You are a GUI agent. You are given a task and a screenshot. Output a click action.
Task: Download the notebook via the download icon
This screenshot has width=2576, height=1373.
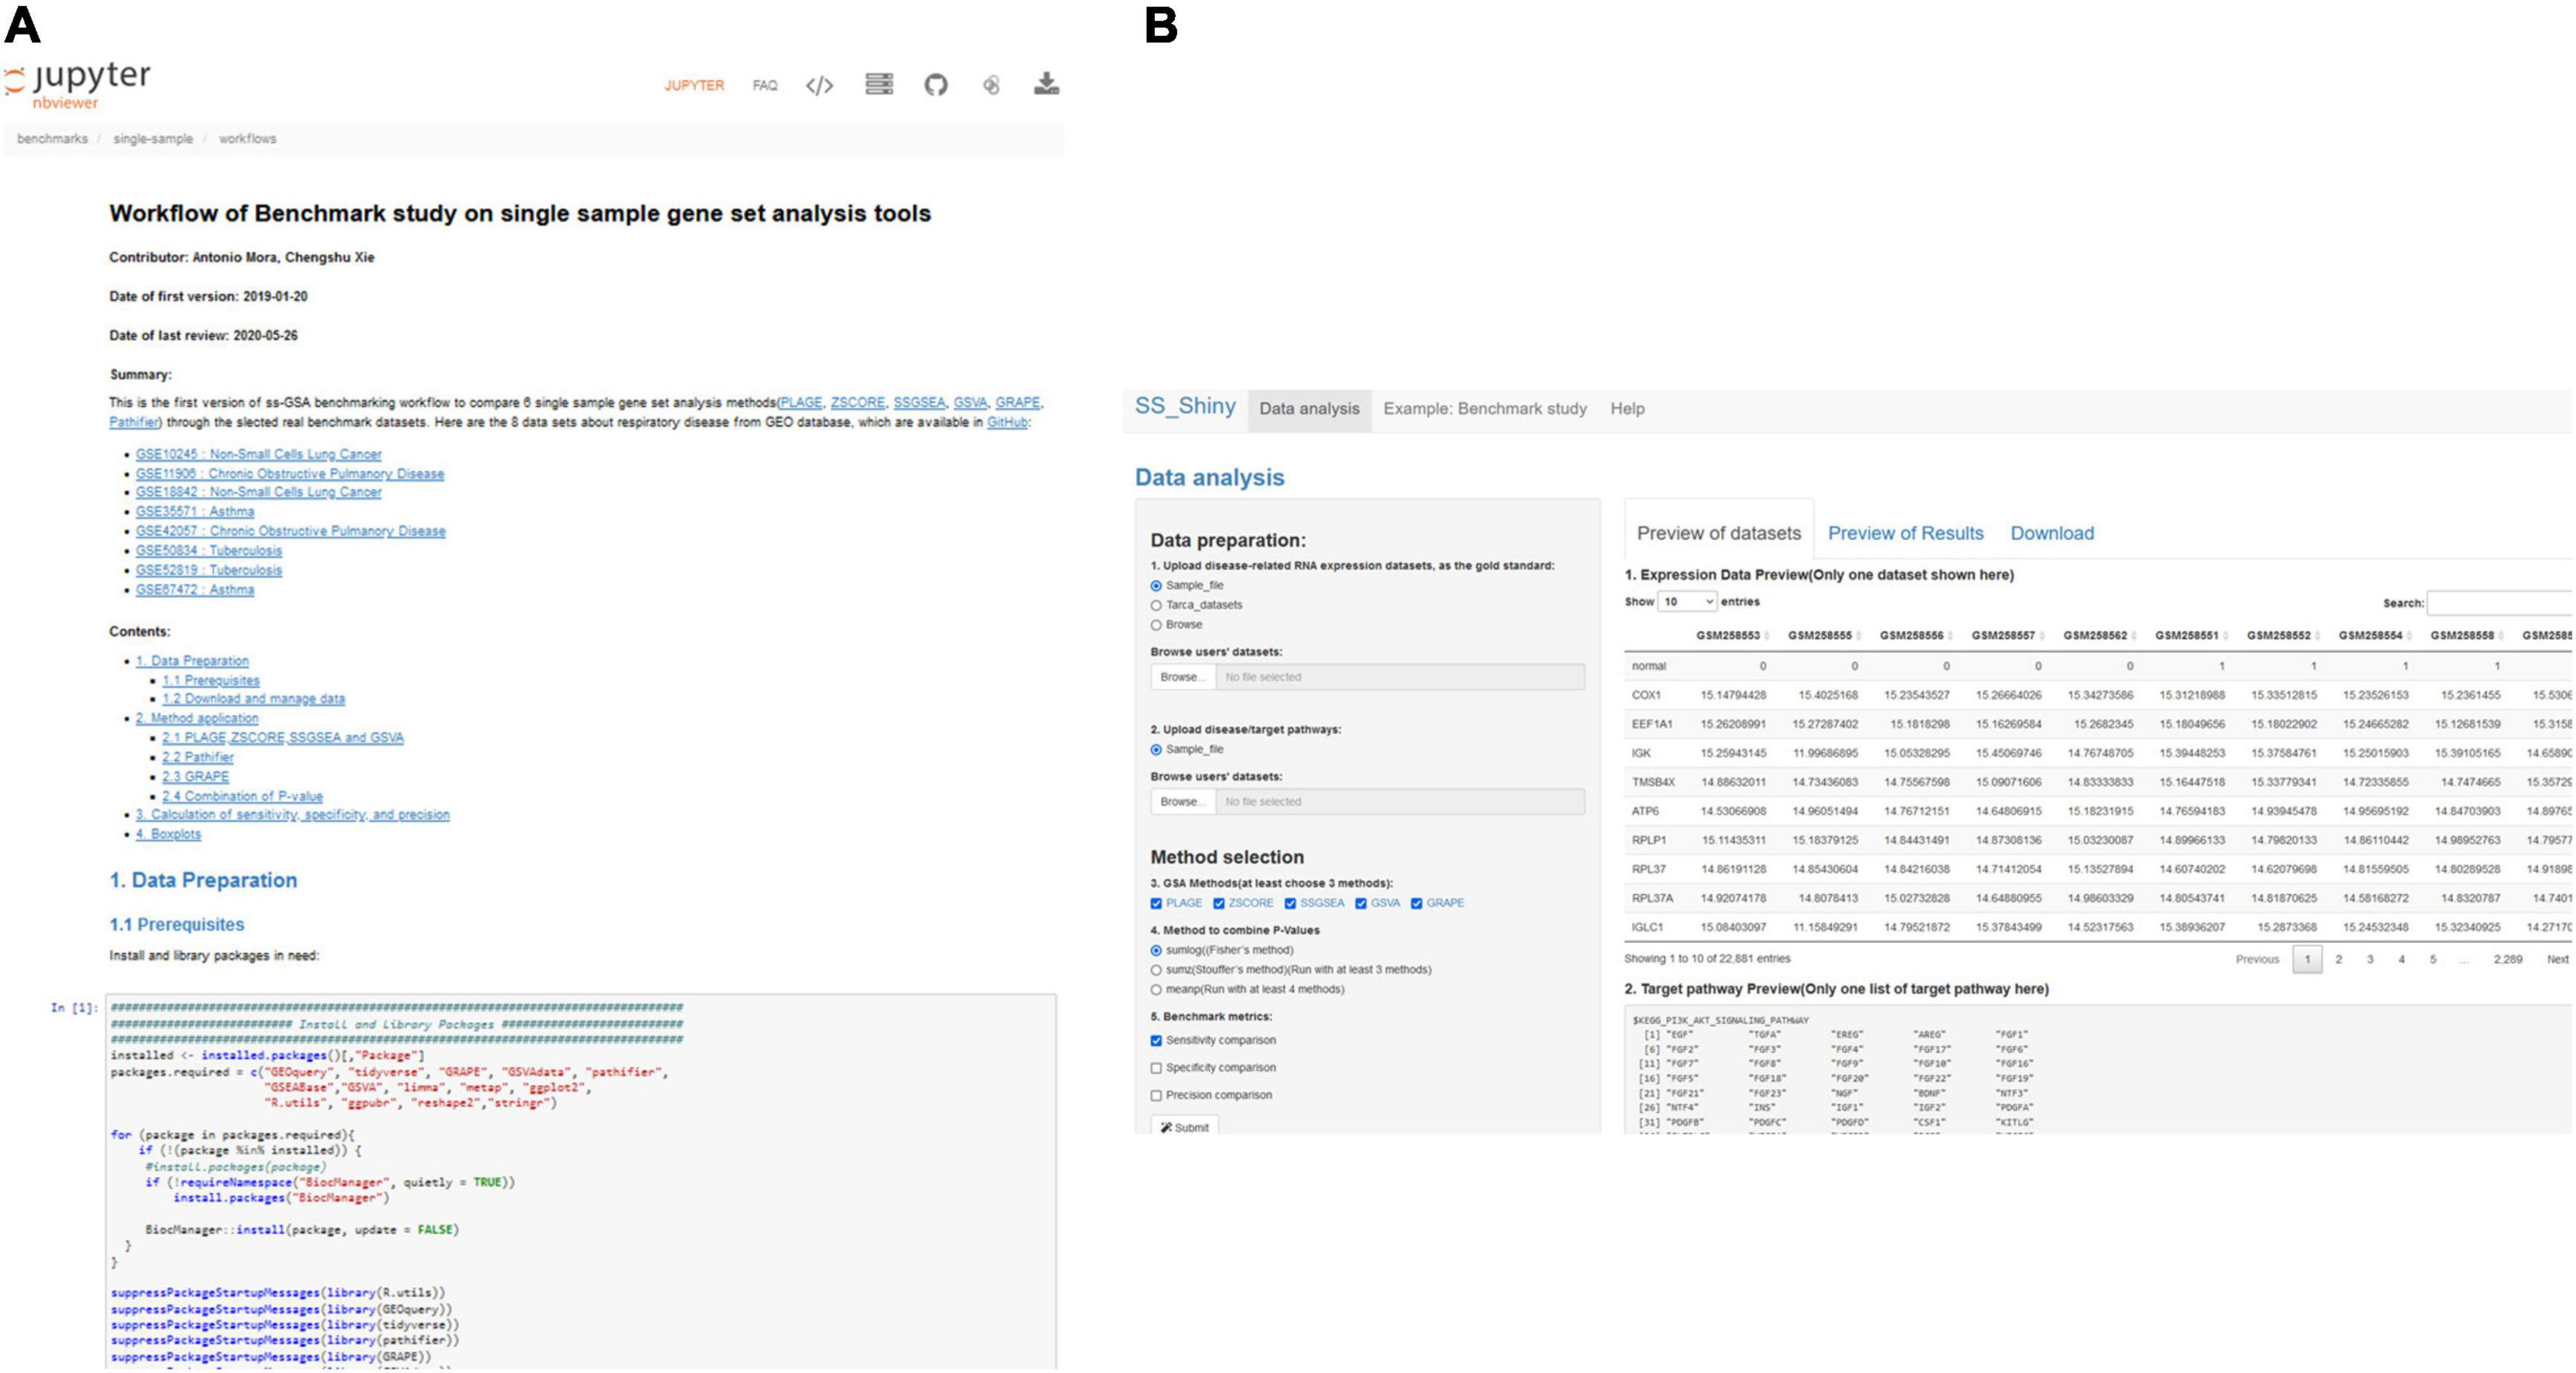pos(1046,84)
